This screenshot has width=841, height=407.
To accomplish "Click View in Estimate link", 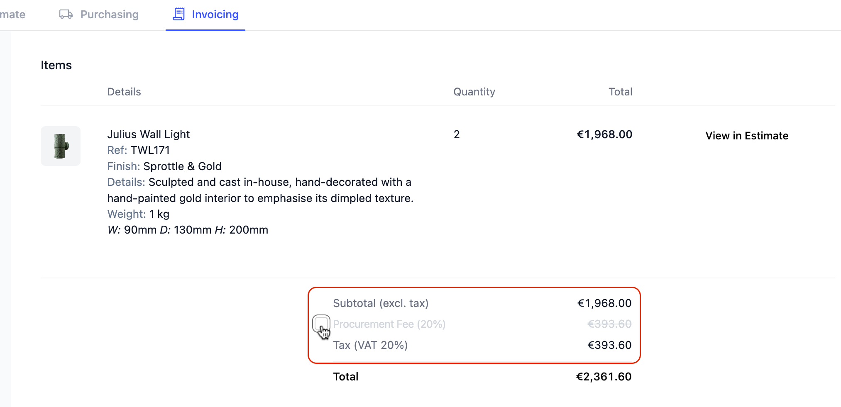I will [x=747, y=136].
